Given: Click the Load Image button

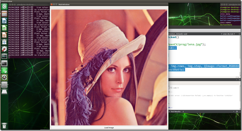Looking at the screenshot, I should click(x=109, y=127).
